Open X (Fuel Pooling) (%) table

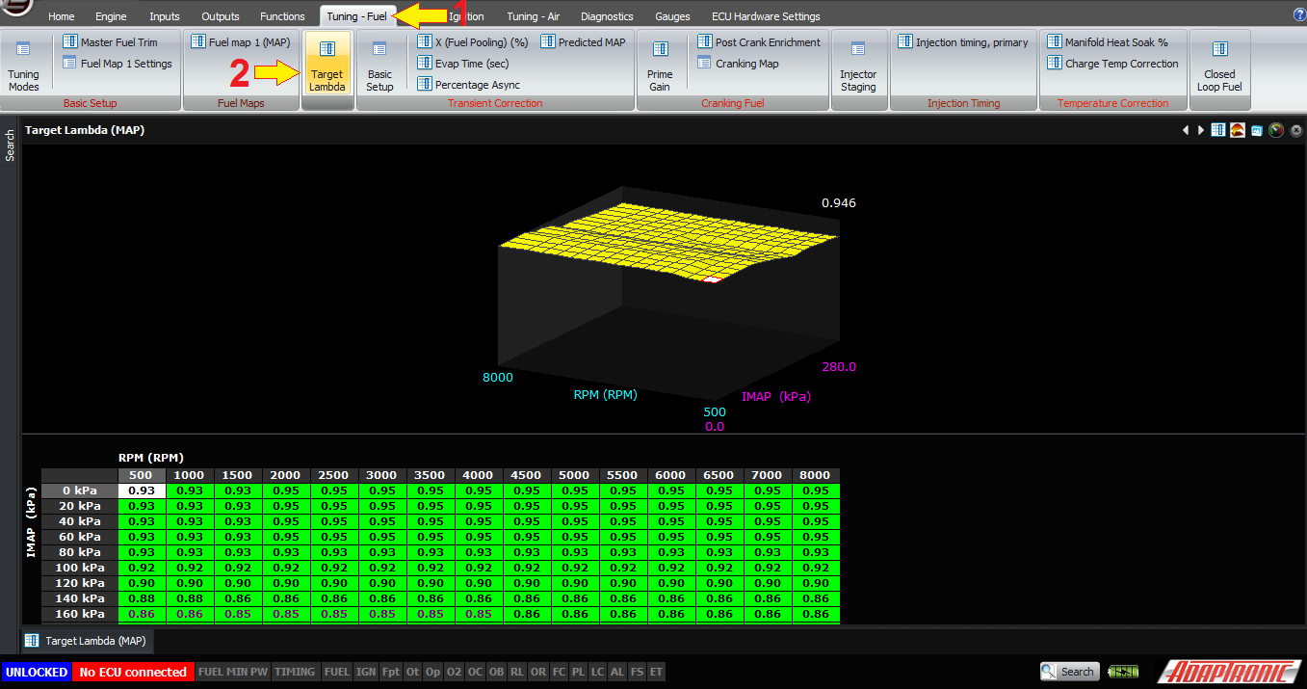(x=473, y=42)
